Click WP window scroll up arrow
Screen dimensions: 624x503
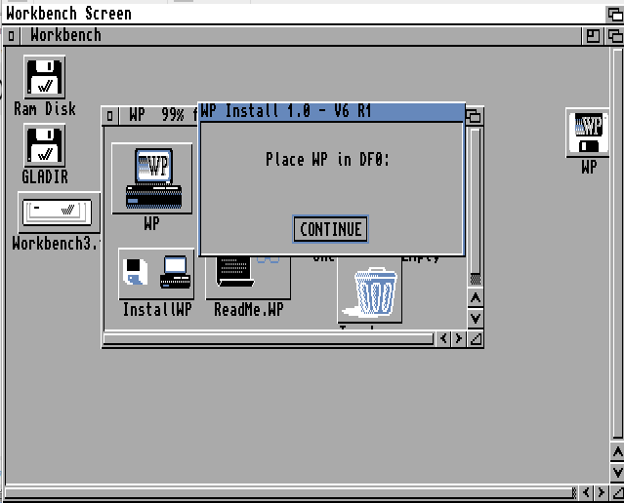coord(476,297)
